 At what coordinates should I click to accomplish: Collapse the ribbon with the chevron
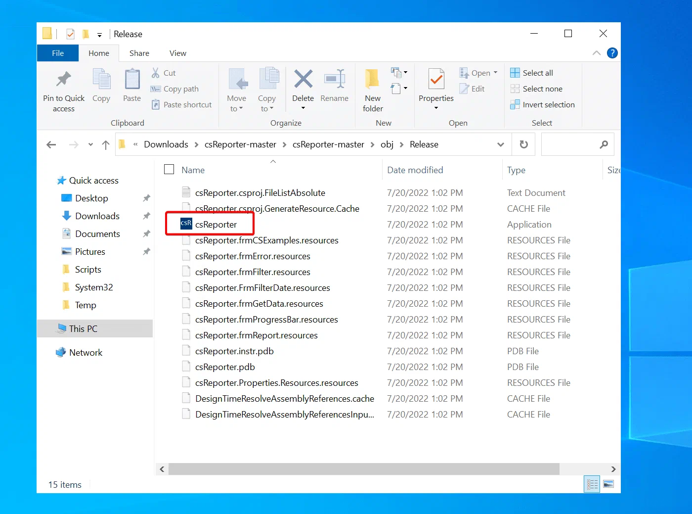pyautogui.click(x=597, y=53)
